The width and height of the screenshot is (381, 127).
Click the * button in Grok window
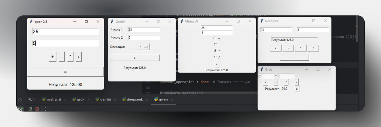(x=286, y=82)
